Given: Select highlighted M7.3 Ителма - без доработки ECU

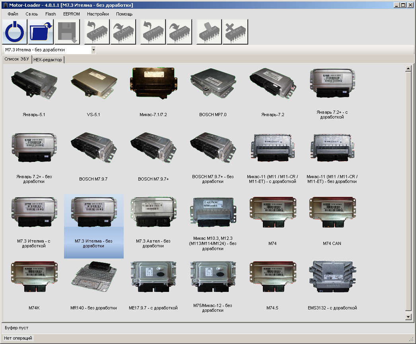Looking at the screenshot, I should click(x=93, y=226).
